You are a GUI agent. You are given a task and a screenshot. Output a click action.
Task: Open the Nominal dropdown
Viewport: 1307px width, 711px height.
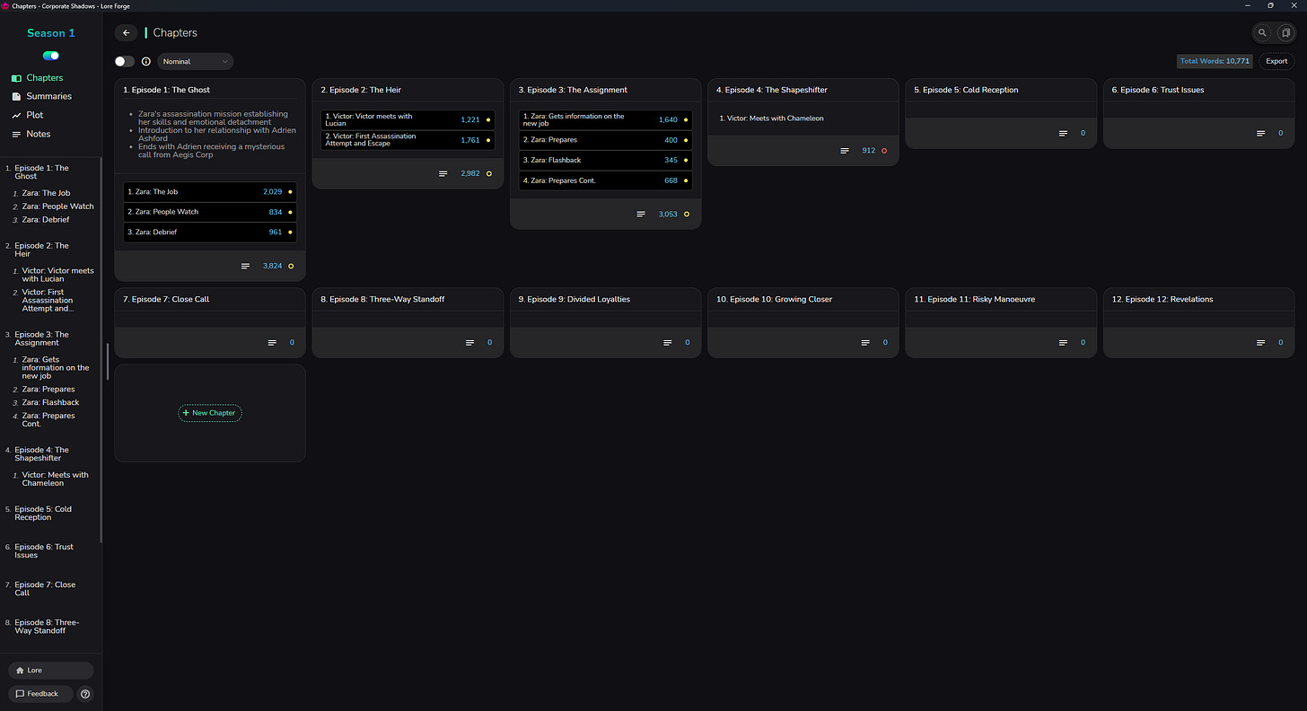click(x=195, y=61)
